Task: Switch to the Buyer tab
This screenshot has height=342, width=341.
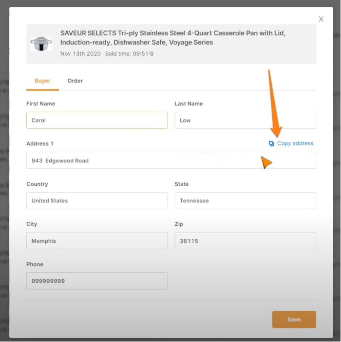Action: click(42, 81)
